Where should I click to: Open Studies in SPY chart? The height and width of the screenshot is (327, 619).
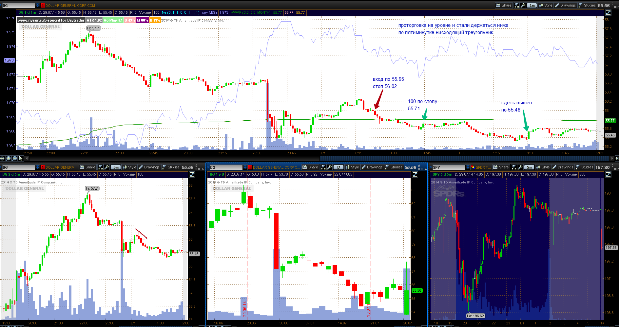coord(585,167)
